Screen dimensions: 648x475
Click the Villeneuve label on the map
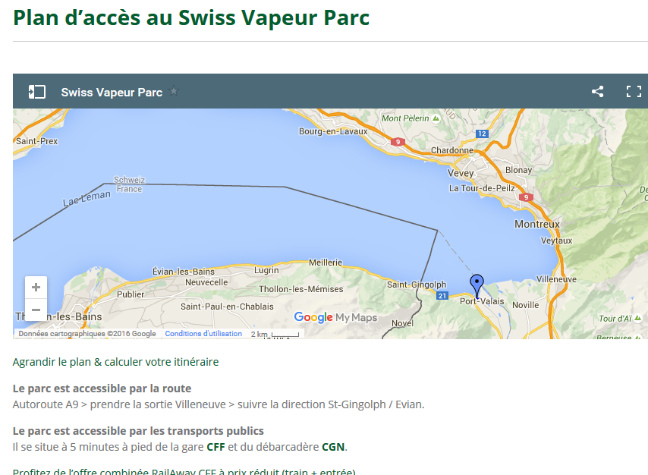pyautogui.click(x=556, y=279)
